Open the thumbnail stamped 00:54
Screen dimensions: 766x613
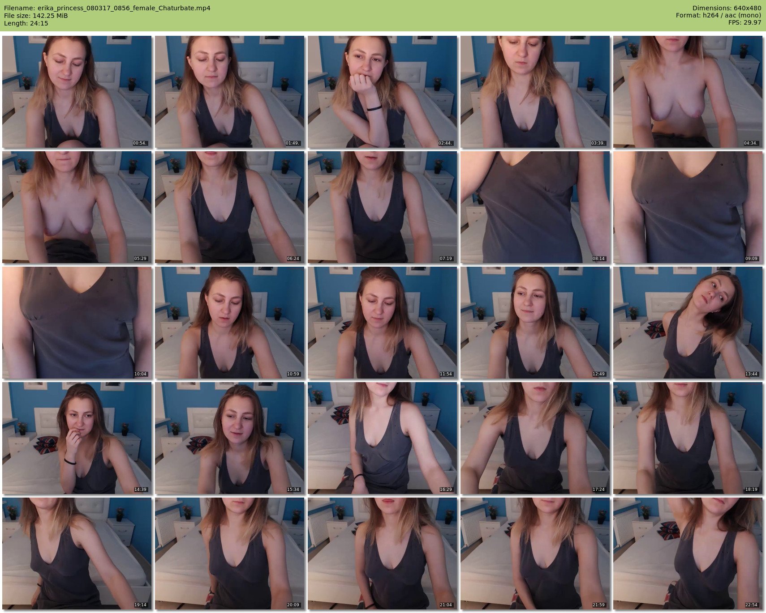pyautogui.click(x=77, y=92)
